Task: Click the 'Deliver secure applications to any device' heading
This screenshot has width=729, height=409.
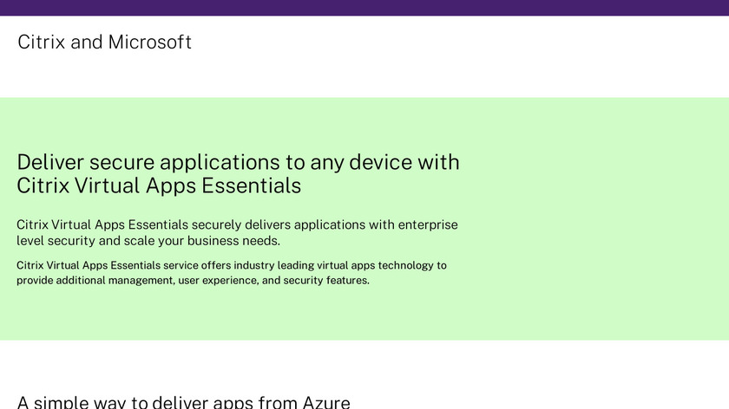Action: (238, 173)
